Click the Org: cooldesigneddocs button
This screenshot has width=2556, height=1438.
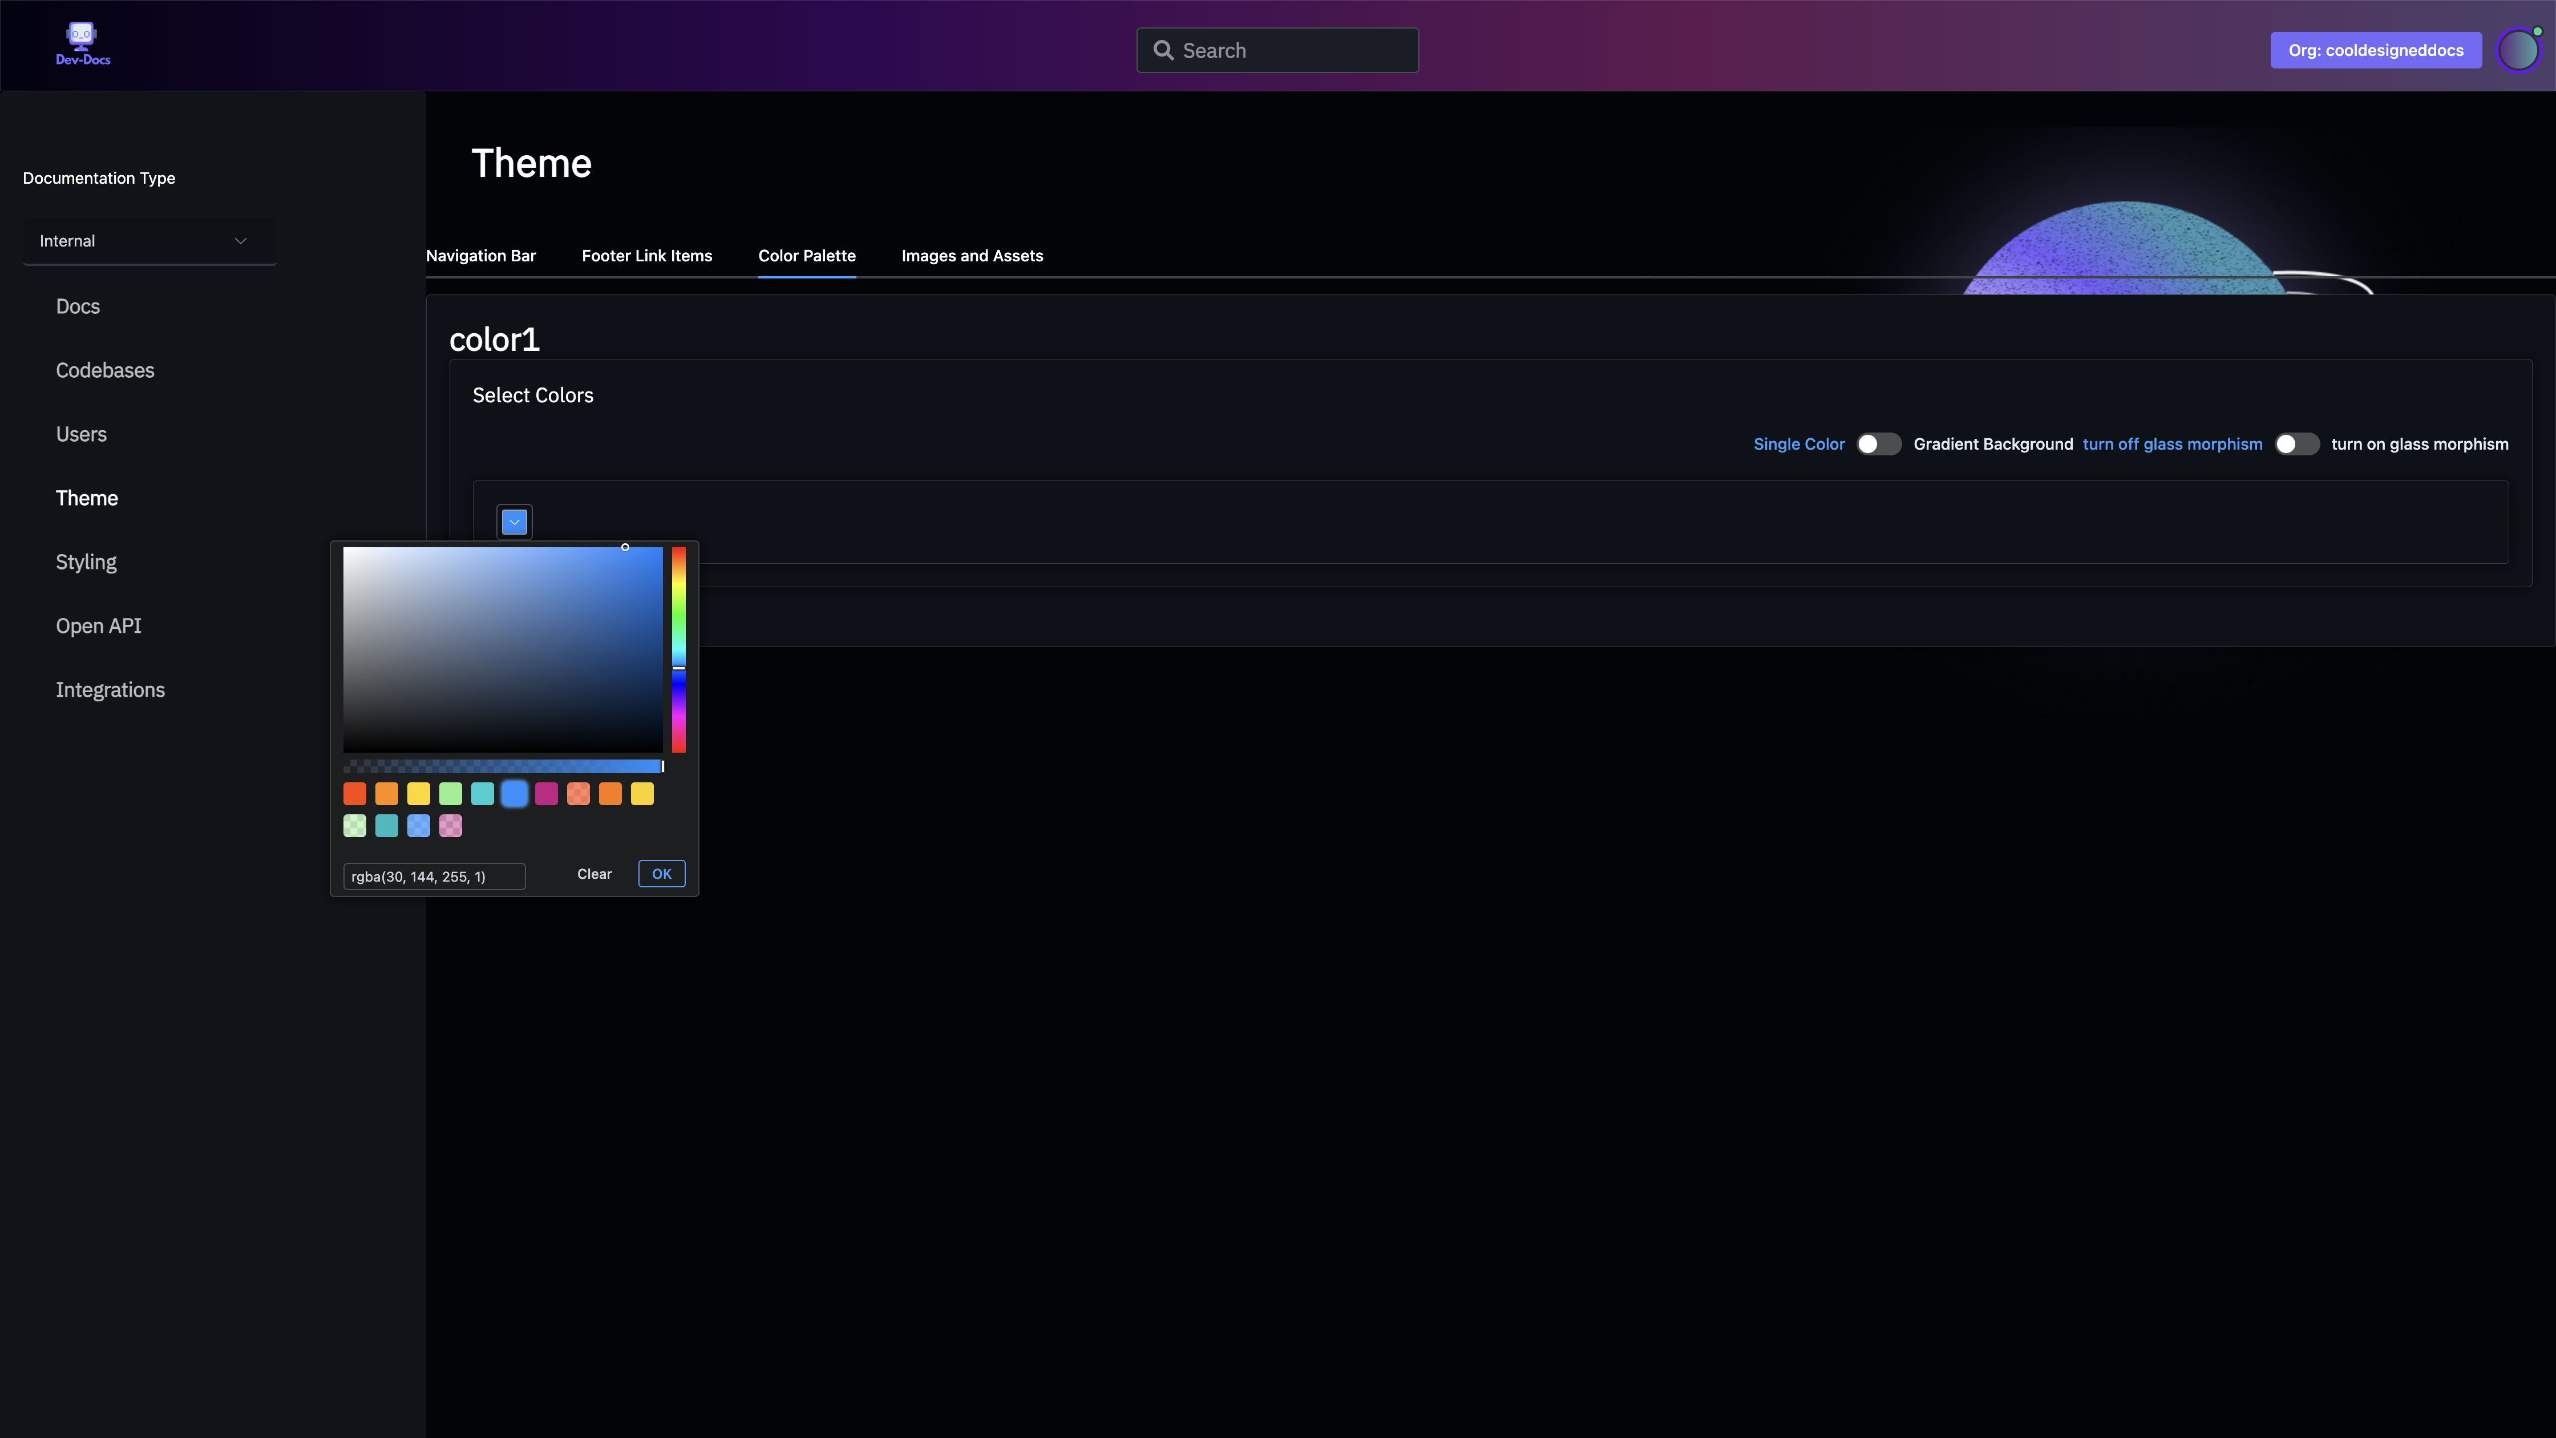2375,51
